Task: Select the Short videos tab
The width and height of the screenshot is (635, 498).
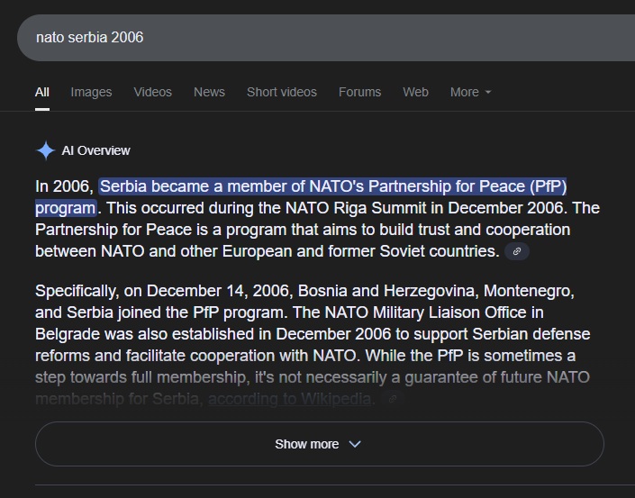Action: [x=282, y=92]
